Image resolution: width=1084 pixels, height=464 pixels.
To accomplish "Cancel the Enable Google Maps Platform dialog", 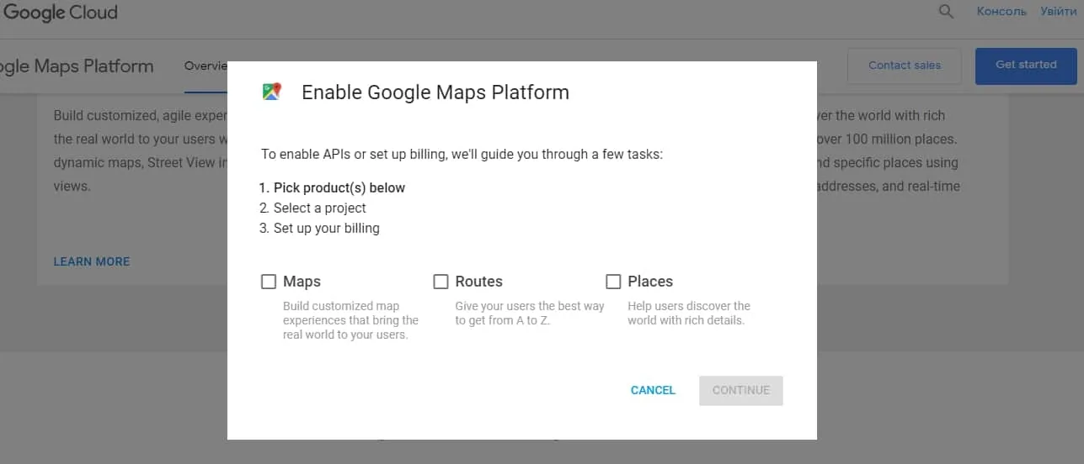I will pos(653,390).
